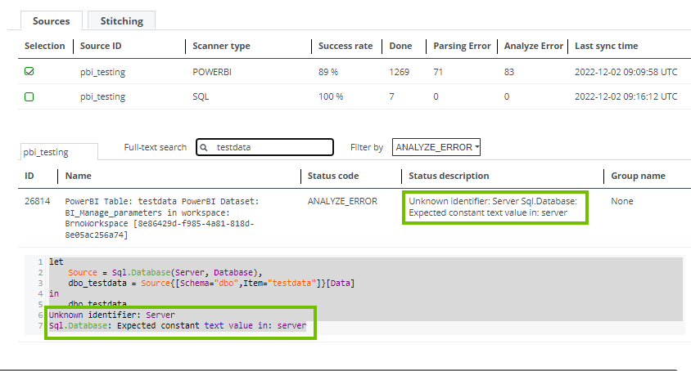The image size is (691, 371).
Task: Click code line Source = Sql.Database(Server, Database)
Action: [x=165, y=272]
